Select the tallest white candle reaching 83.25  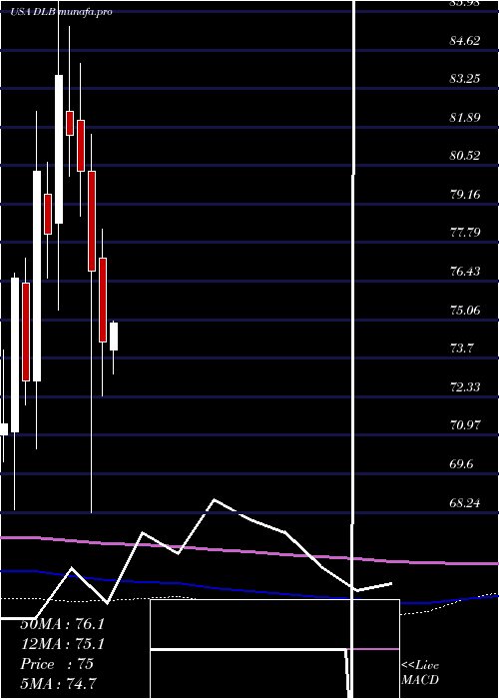pyautogui.click(x=59, y=150)
